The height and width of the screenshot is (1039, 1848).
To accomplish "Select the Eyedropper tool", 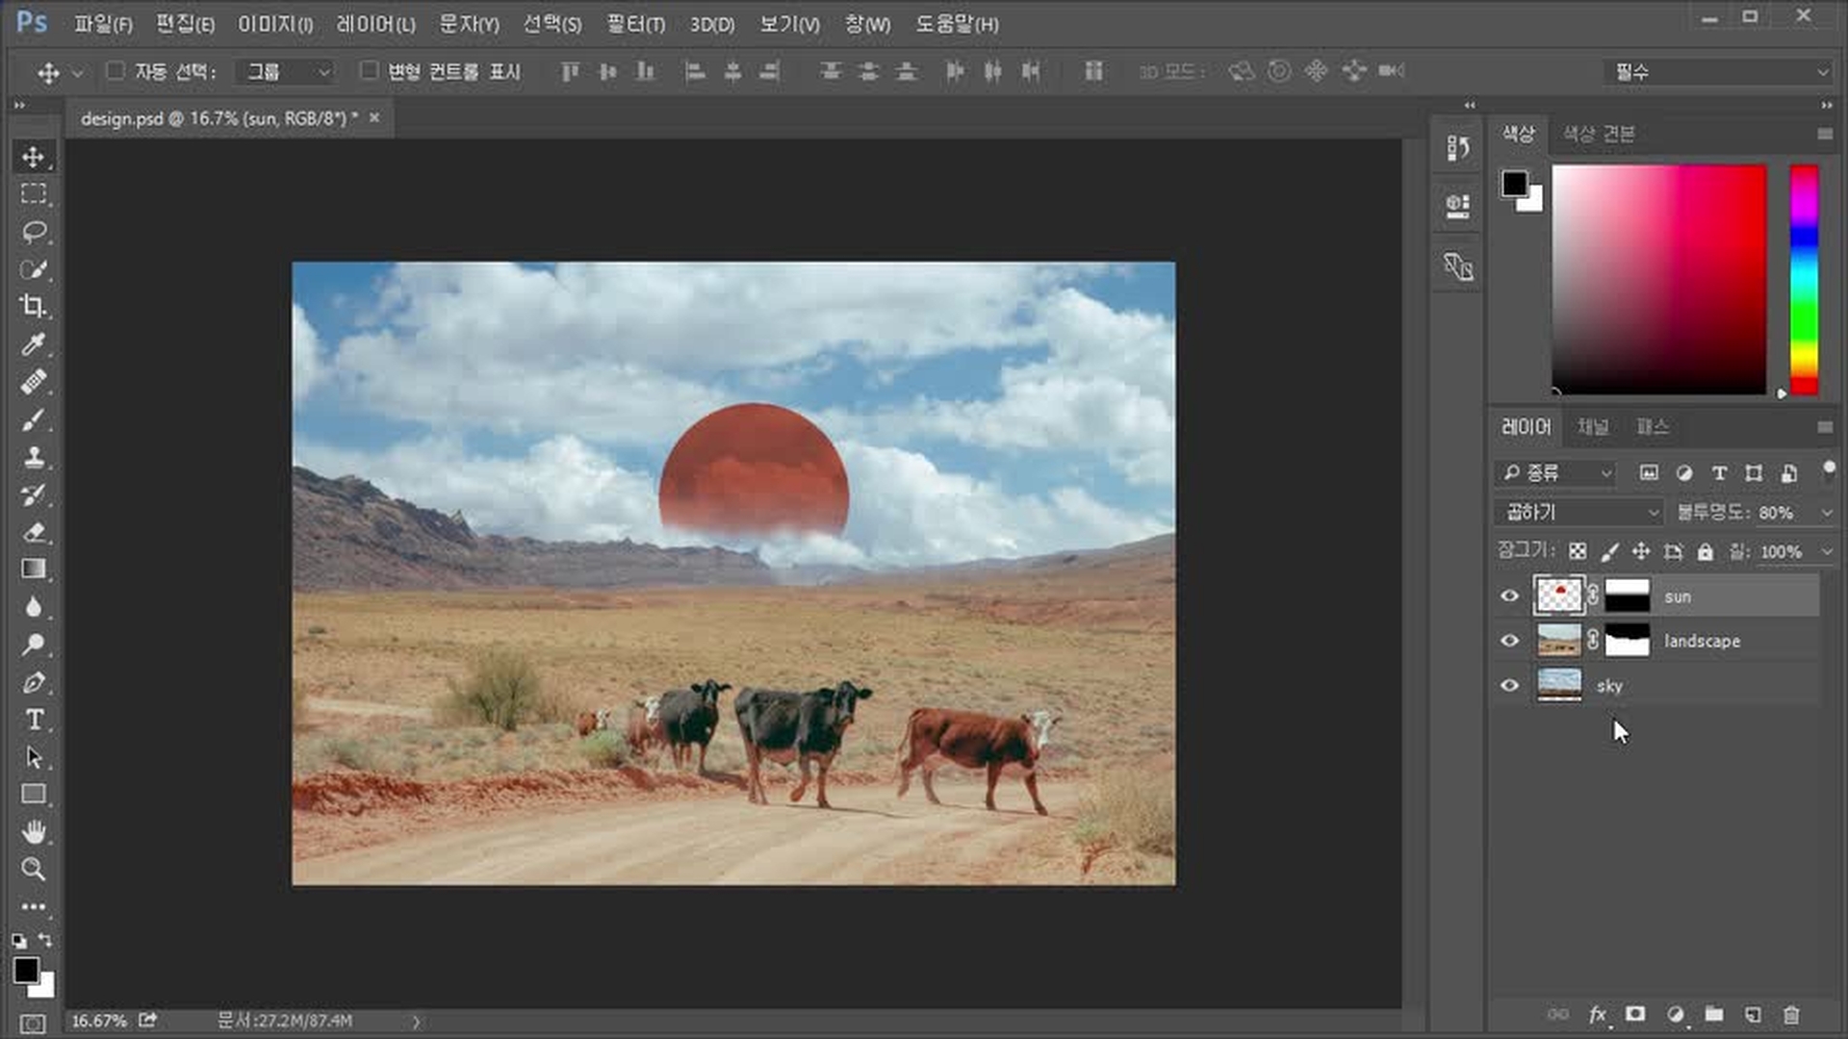I will pos(34,344).
